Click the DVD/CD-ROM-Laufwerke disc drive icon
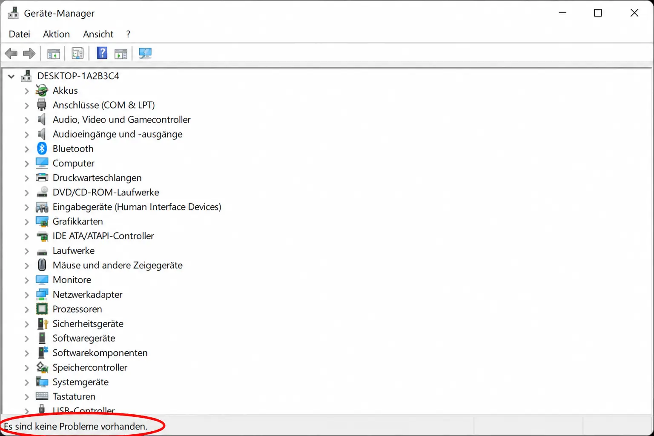The width and height of the screenshot is (654, 436). pyautogui.click(x=42, y=192)
